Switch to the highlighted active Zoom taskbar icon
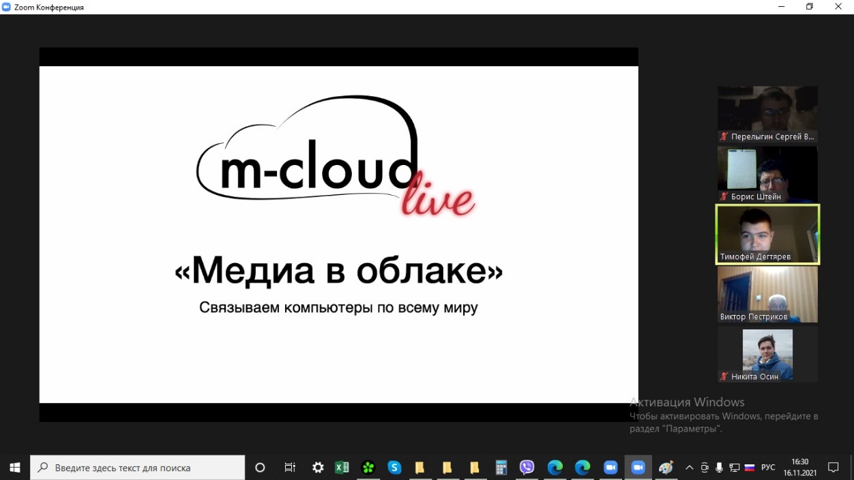This screenshot has width=854, height=480. [638, 468]
